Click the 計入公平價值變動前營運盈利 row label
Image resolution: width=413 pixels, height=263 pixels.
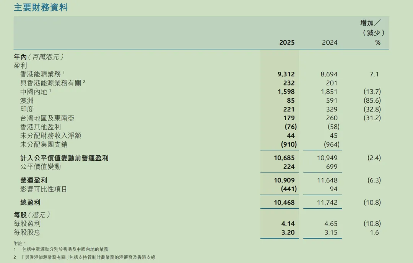click(x=64, y=158)
